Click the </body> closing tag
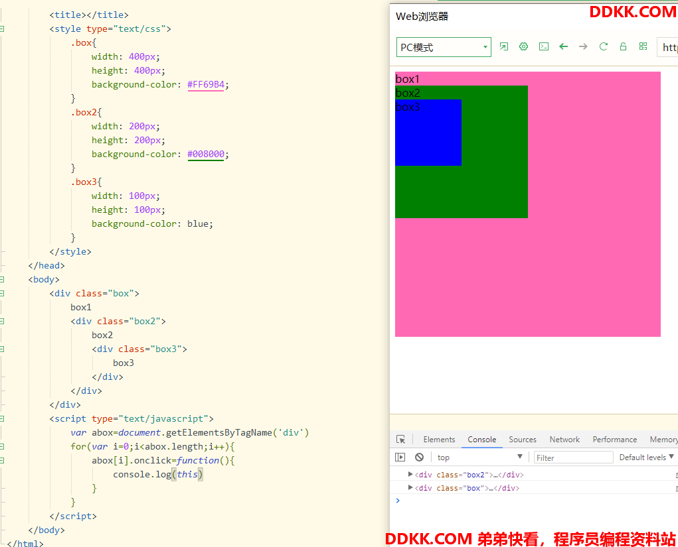 click(46, 530)
